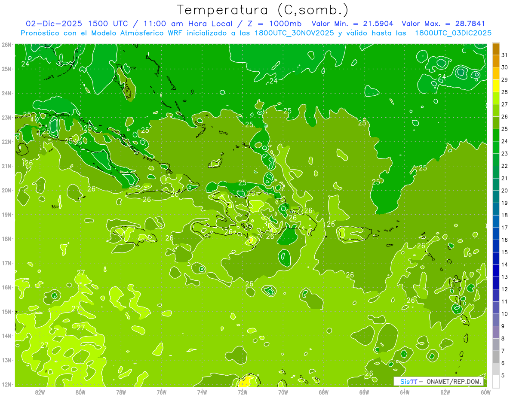Click the "15" color scale label

click(x=504, y=252)
